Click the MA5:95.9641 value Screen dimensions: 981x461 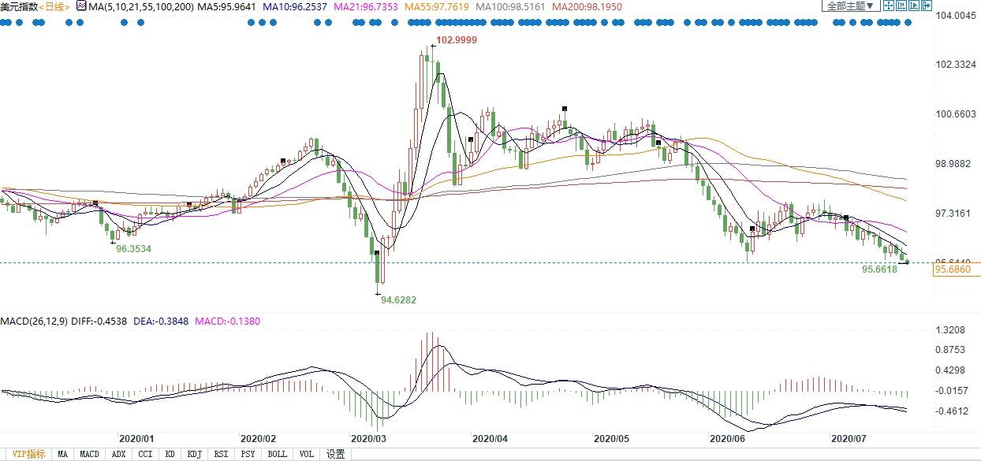click(226, 6)
